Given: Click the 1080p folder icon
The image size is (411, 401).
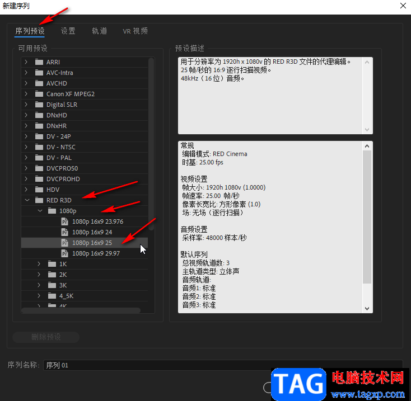Looking at the screenshot, I should (52, 211).
